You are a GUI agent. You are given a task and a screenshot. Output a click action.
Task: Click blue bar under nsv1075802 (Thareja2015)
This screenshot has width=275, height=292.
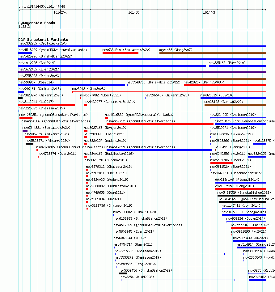[244, 215]
